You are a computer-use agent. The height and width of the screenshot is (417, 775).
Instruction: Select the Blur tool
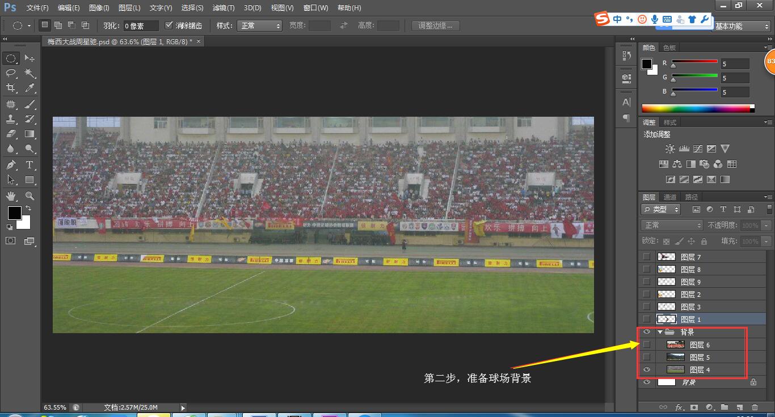(11, 148)
